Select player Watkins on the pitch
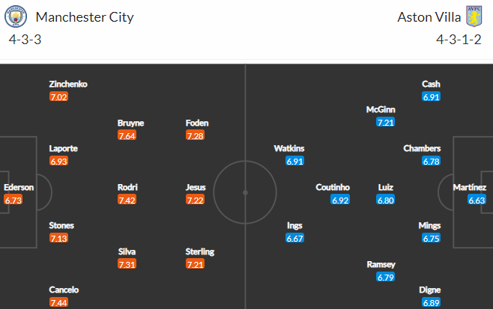The height and width of the screenshot is (309, 493). point(289,149)
